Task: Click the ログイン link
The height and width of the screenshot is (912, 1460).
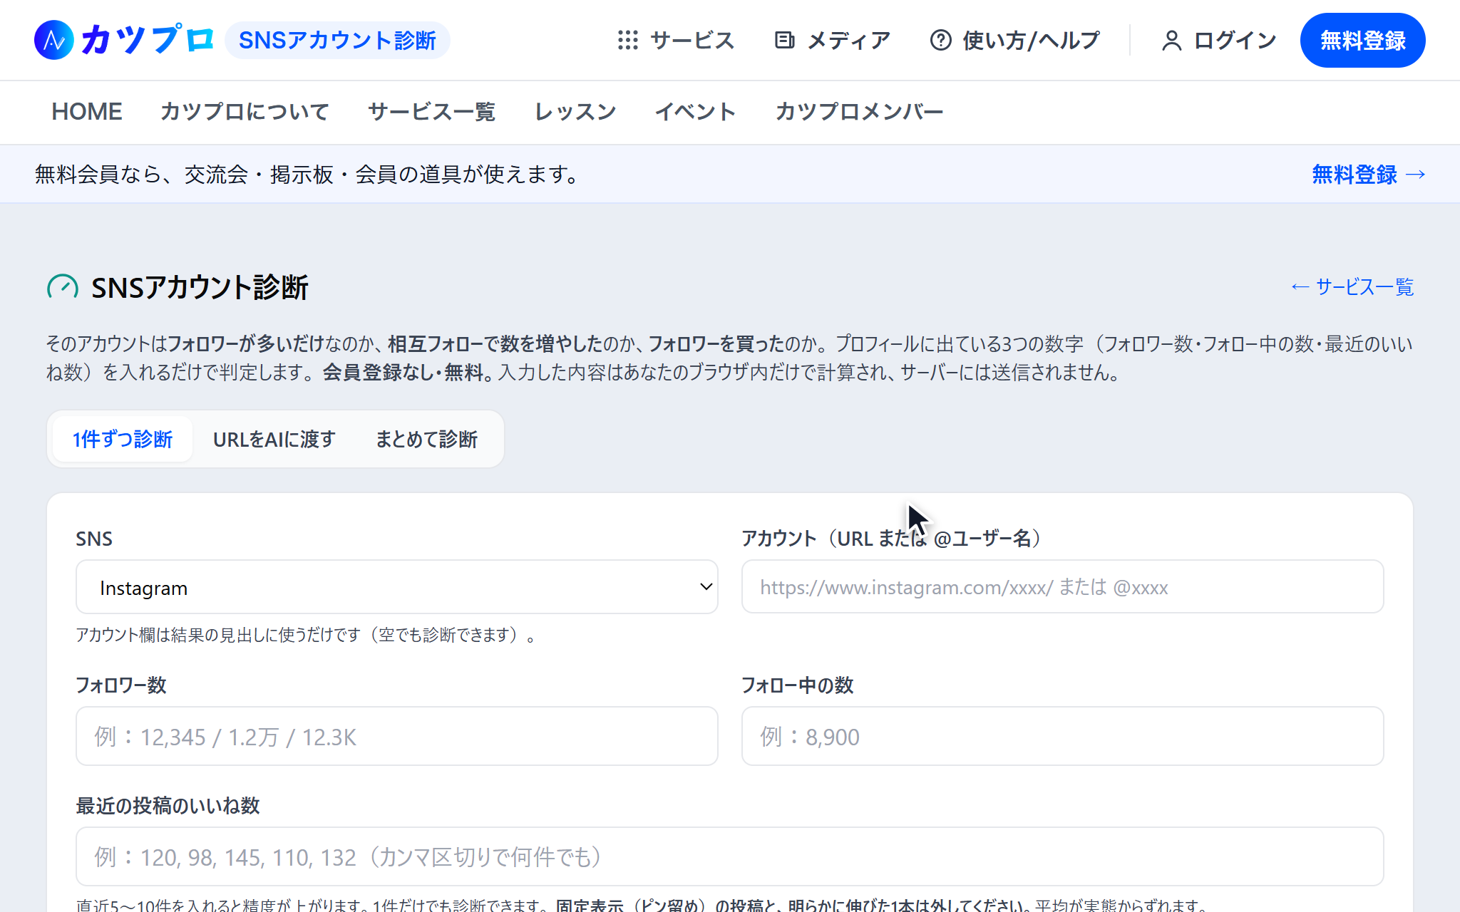Action: 1219,41
